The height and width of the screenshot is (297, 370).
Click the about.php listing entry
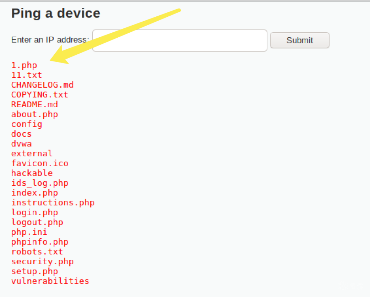click(x=34, y=114)
